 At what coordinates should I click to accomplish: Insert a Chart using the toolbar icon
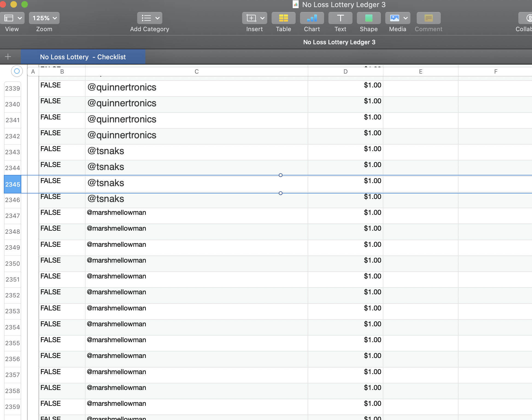click(x=312, y=18)
